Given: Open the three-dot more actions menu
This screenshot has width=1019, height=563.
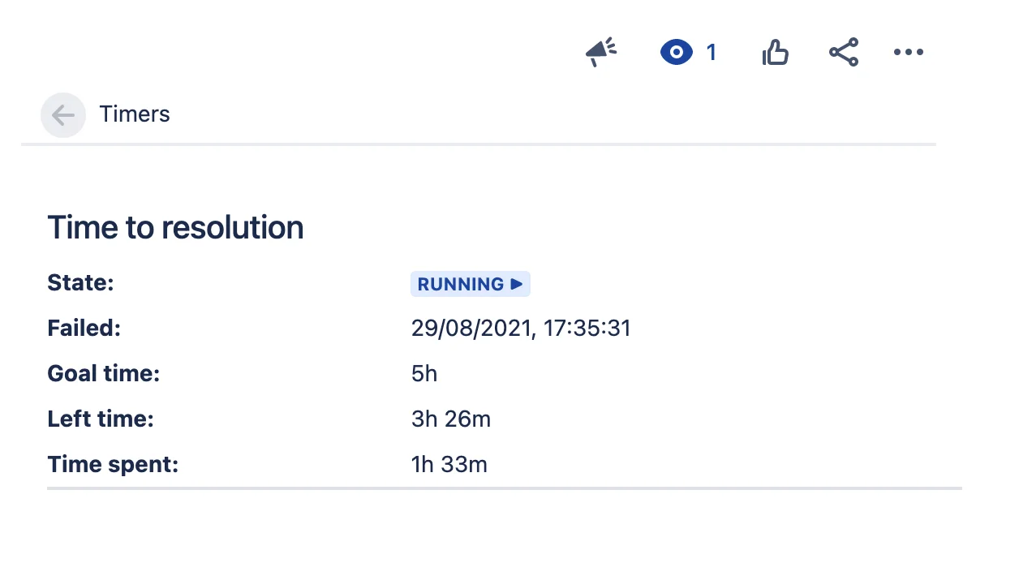Looking at the screenshot, I should (x=909, y=53).
